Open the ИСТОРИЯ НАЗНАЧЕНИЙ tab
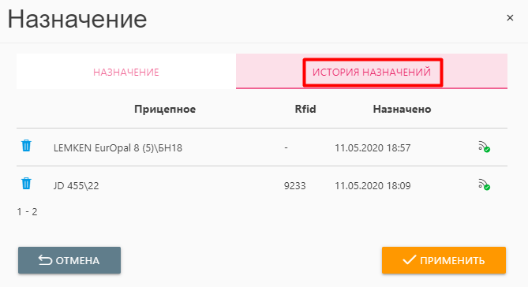The height and width of the screenshot is (287, 528). 372,72
